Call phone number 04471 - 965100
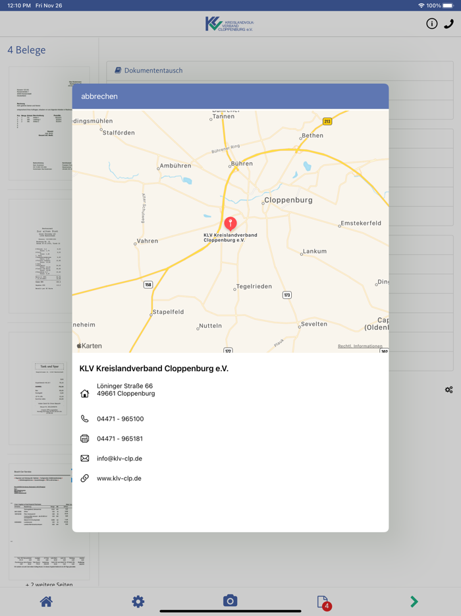This screenshot has height=616, width=461. click(121, 419)
